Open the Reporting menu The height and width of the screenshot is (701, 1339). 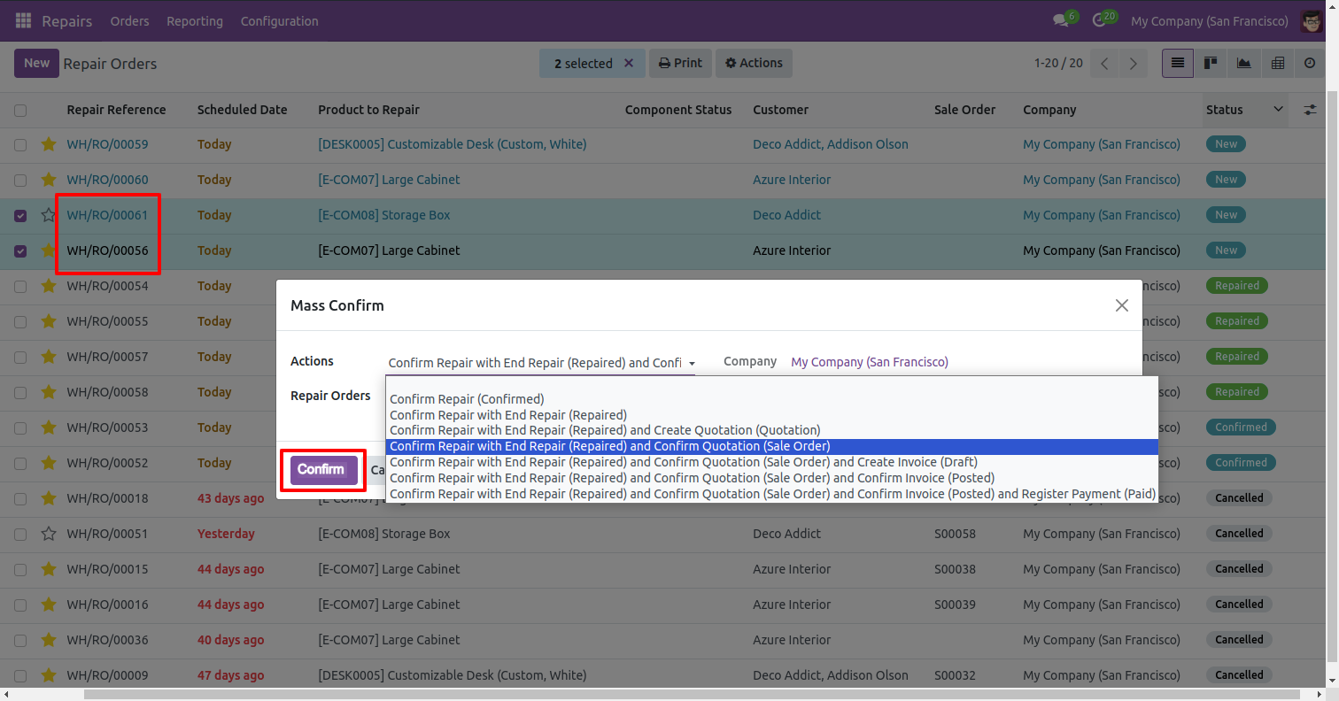[x=195, y=20]
